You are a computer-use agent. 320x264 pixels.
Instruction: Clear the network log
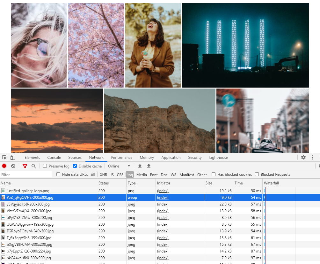(13, 166)
